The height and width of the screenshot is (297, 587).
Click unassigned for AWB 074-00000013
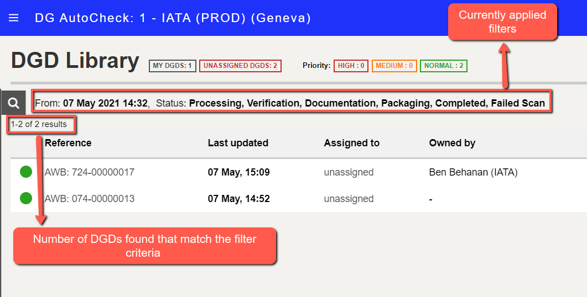click(x=349, y=199)
